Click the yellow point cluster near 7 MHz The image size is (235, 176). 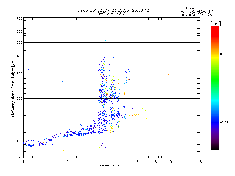(145, 110)
